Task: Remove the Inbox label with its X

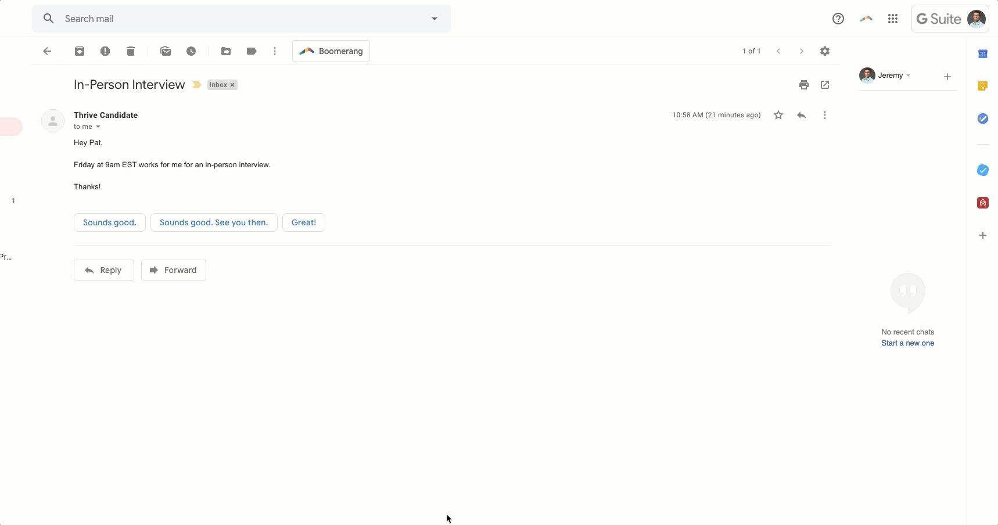Action: tap(232, 85)
